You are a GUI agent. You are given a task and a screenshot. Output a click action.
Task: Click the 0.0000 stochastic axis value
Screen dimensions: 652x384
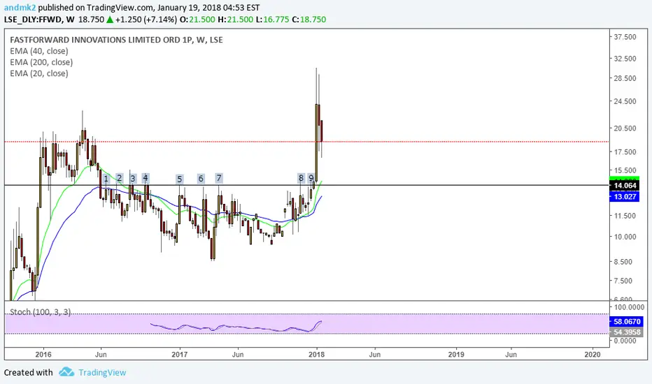[625, 341]
